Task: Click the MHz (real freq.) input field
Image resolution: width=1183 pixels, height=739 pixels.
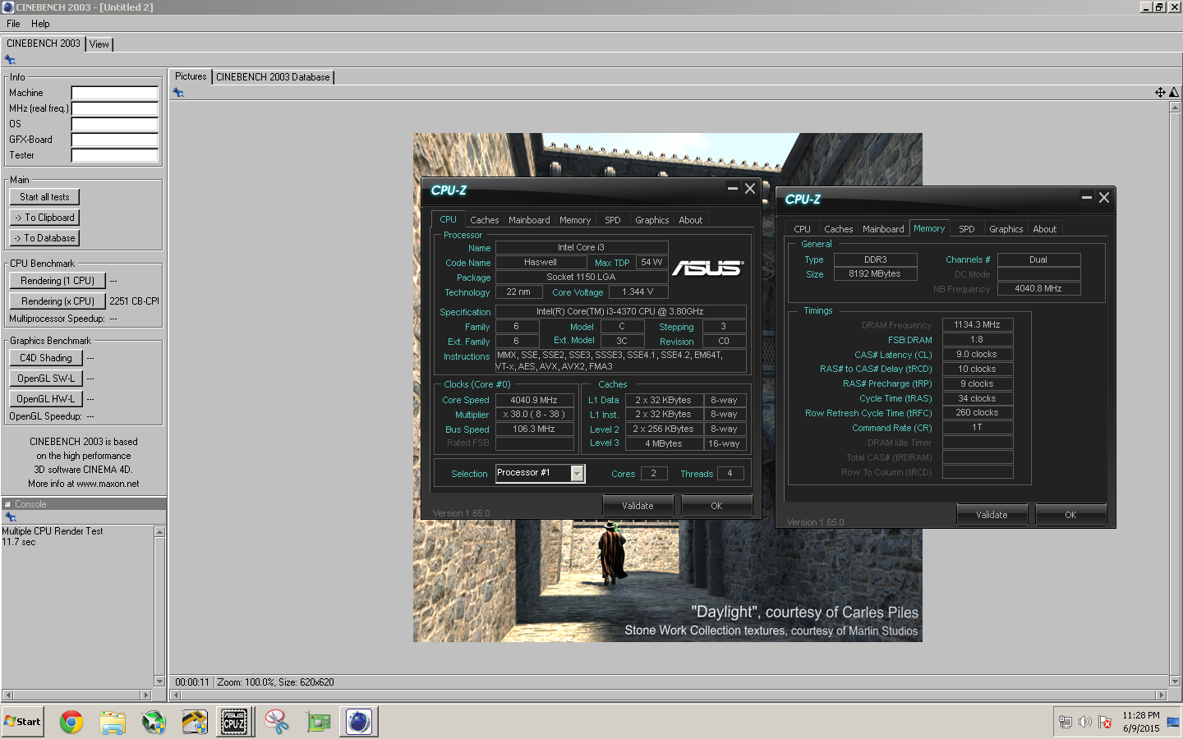Action: point(115,108)
